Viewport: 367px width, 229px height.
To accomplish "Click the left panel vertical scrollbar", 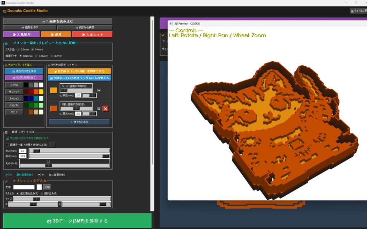I will pos(152,114).
